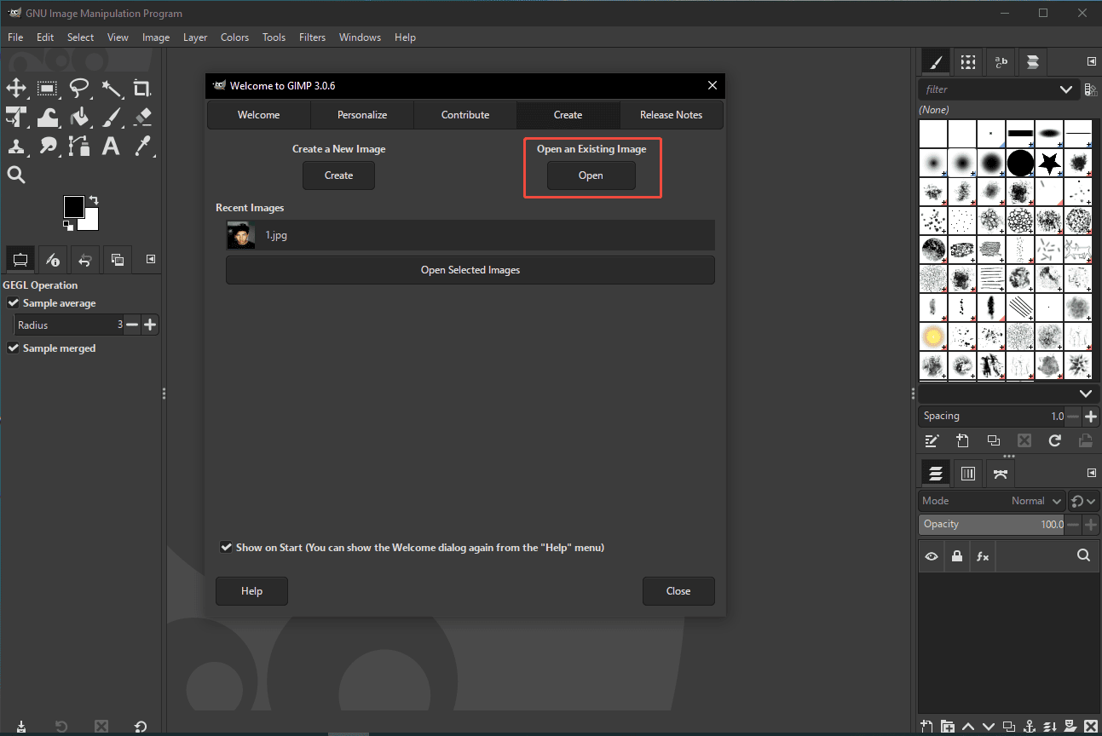
Task: Collapse the brushes panel with the chevron
Action: 1085,393
